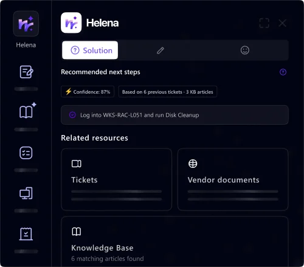
Task: Open the note editor sidebar icon
Action: 26,72
